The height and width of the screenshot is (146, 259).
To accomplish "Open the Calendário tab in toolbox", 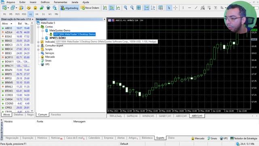I will coord(94,138).
